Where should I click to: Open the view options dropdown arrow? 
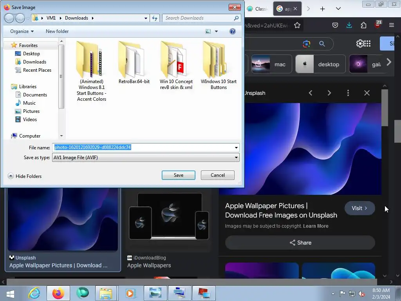216,31
